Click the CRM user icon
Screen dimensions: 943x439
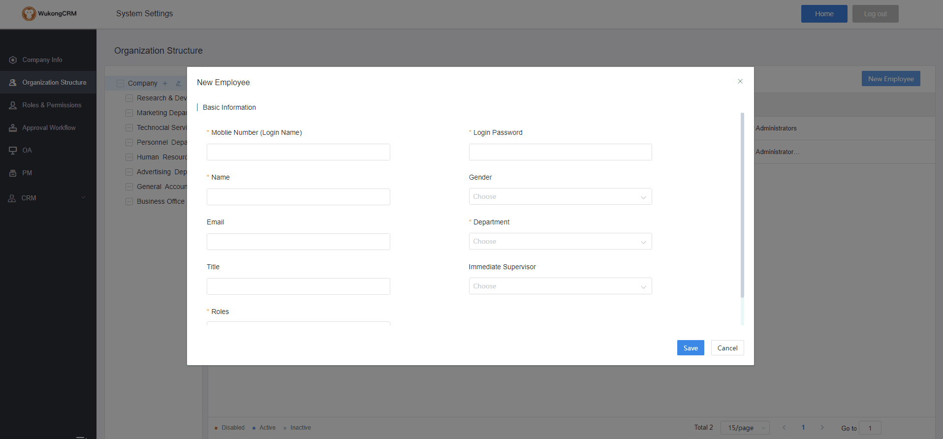click(12, 198)
